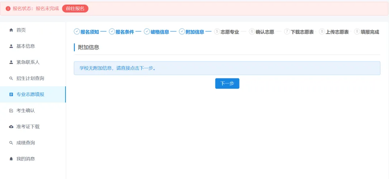Viewport: 389px width, 179px height.
Task: Click the 报名状态：报名未完成 status text
Action: [x=36, y=9]
